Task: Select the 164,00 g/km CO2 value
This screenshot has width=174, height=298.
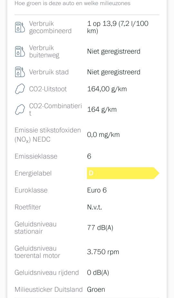Action: tap(107, 89)
